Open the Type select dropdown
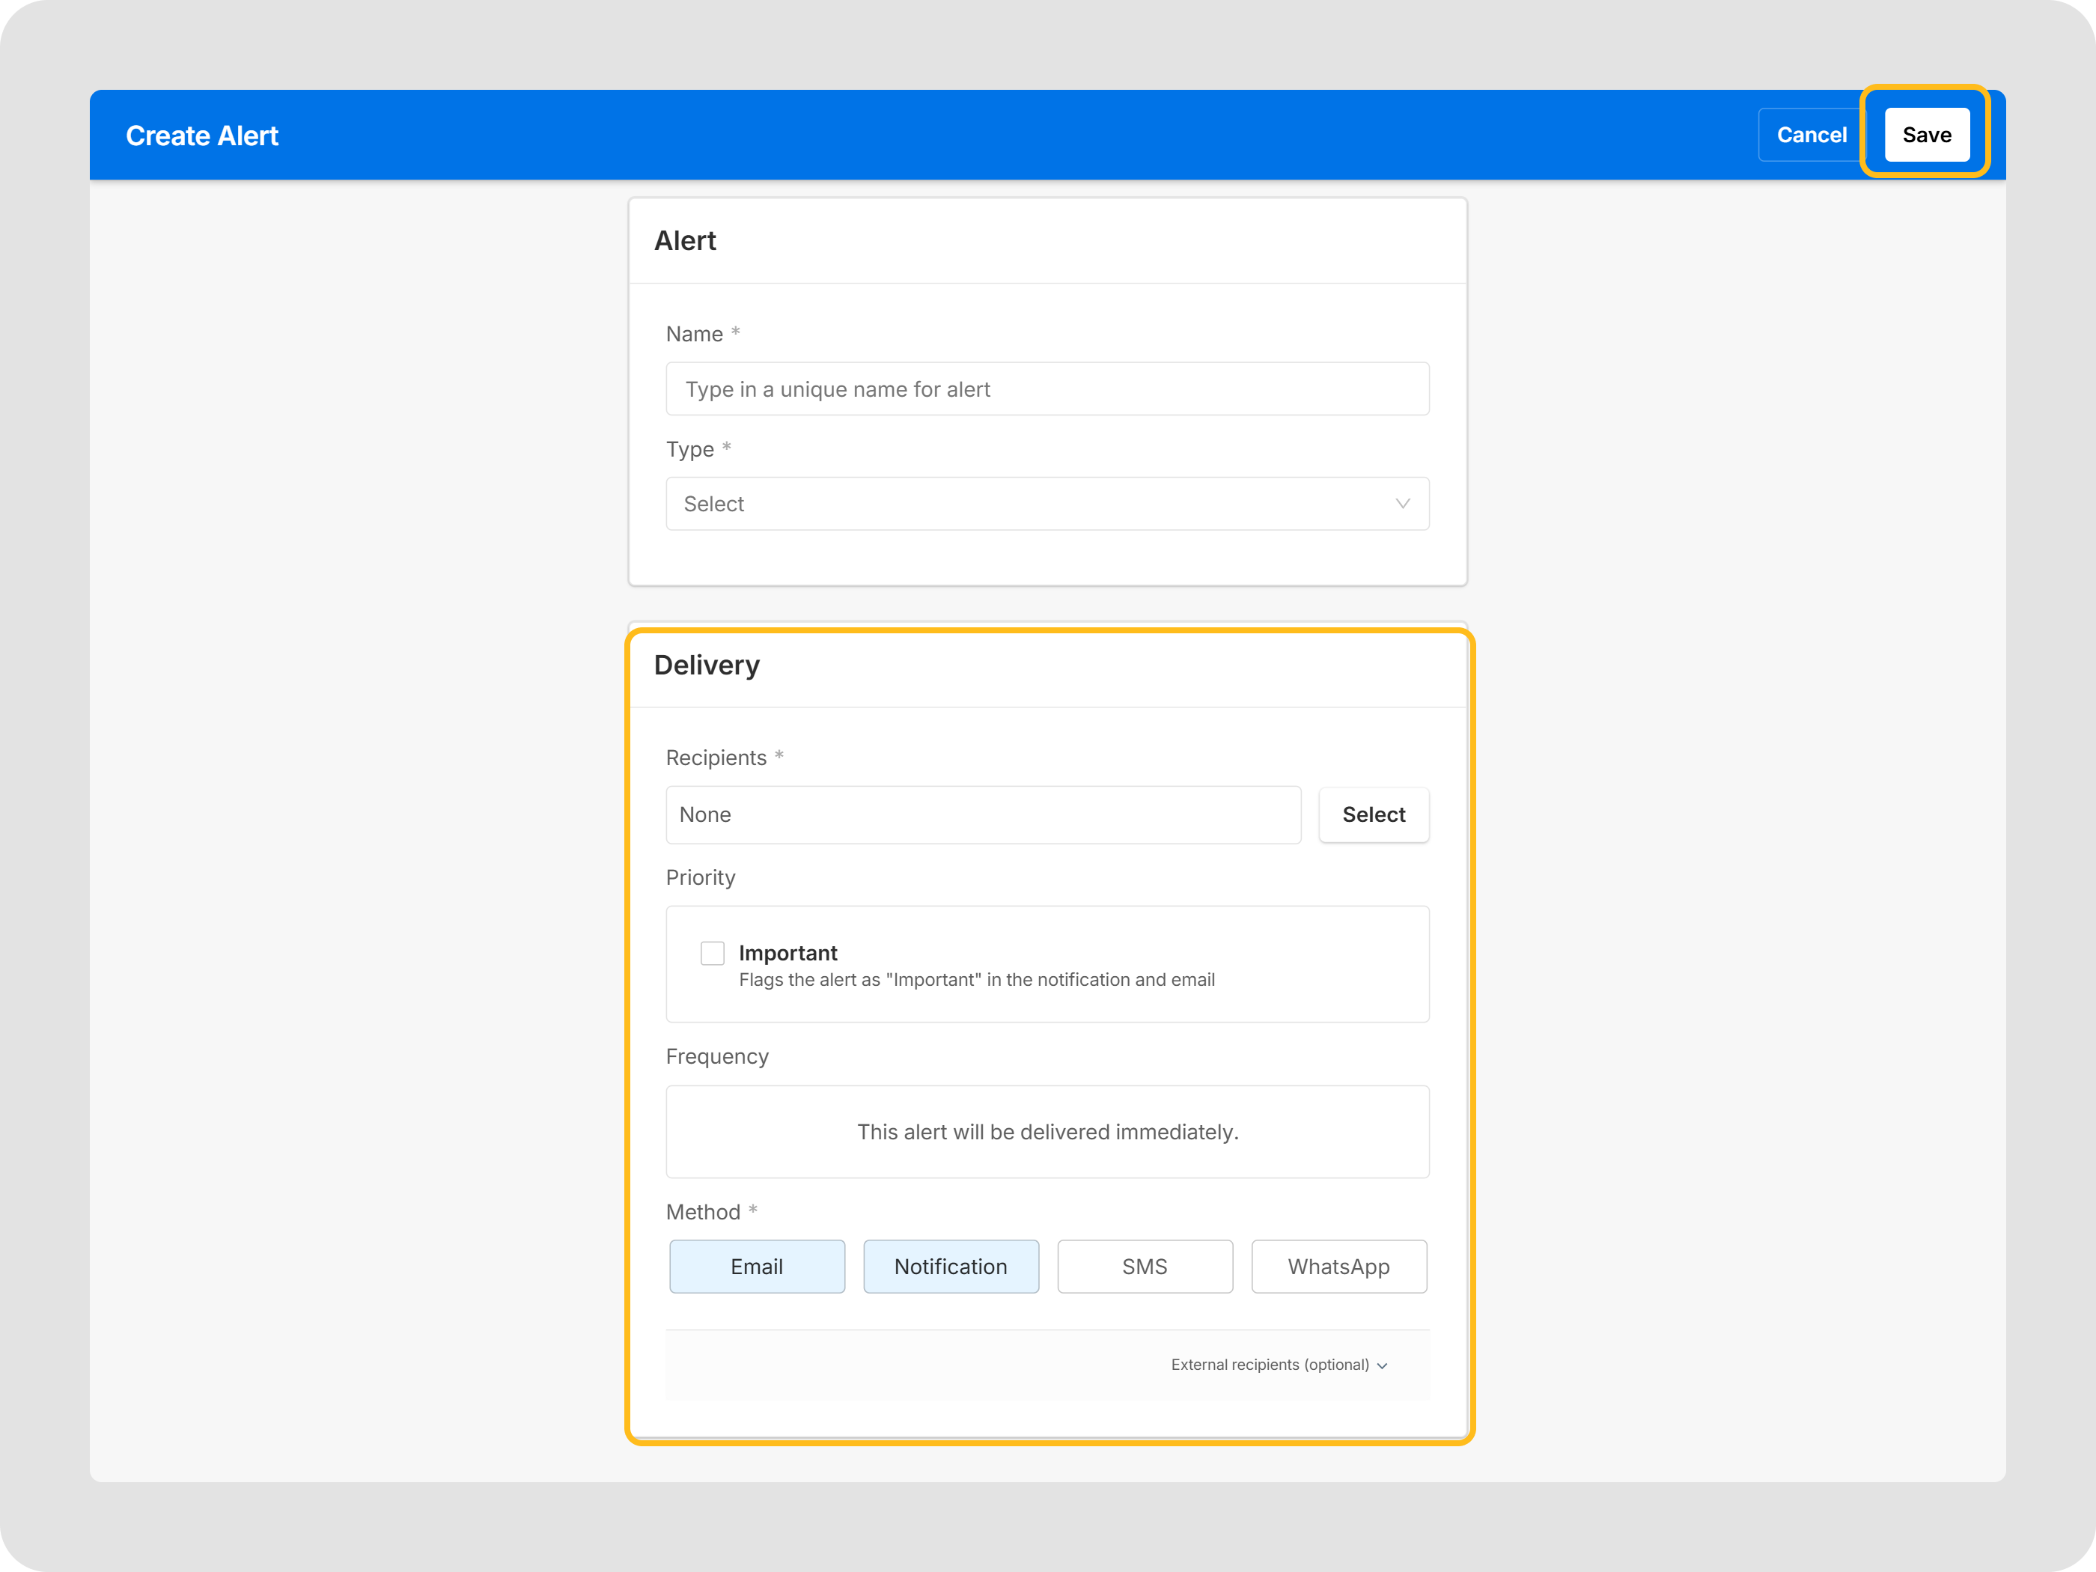 [1033, 503]
